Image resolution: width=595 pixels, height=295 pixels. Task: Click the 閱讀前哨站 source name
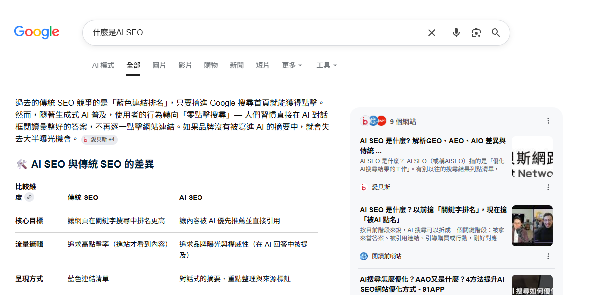[387, 256]
